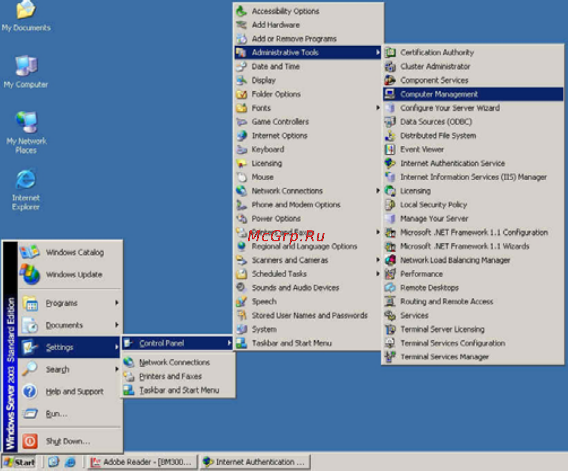Expand the Fonts submenu arrow
The image size is (568, 471).
[378, 107]
